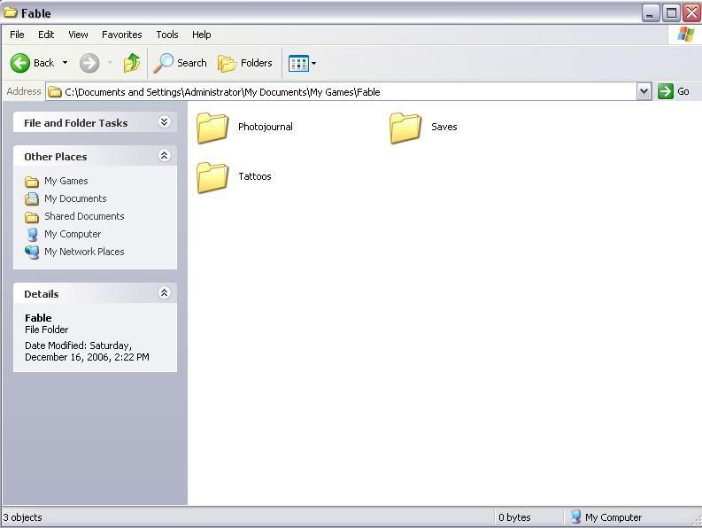This screenshot has width=702, height=528.
Task: Toggle the Folders pane button
Action: (x=245, y=63)
